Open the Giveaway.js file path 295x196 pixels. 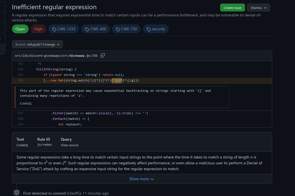56,55
